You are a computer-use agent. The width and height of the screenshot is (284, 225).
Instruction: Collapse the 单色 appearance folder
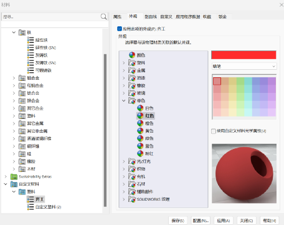(x=124, y=100)
